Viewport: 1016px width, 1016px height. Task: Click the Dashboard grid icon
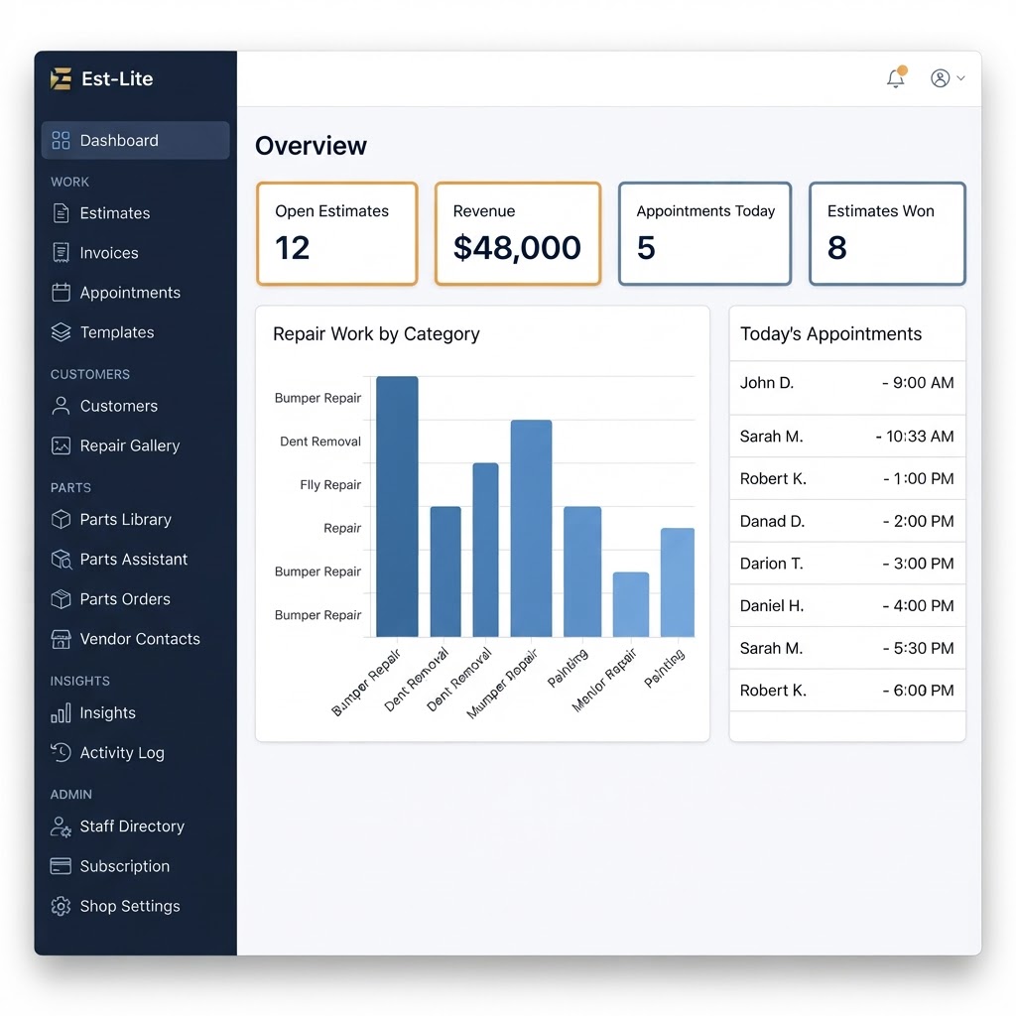pos(61,141)
